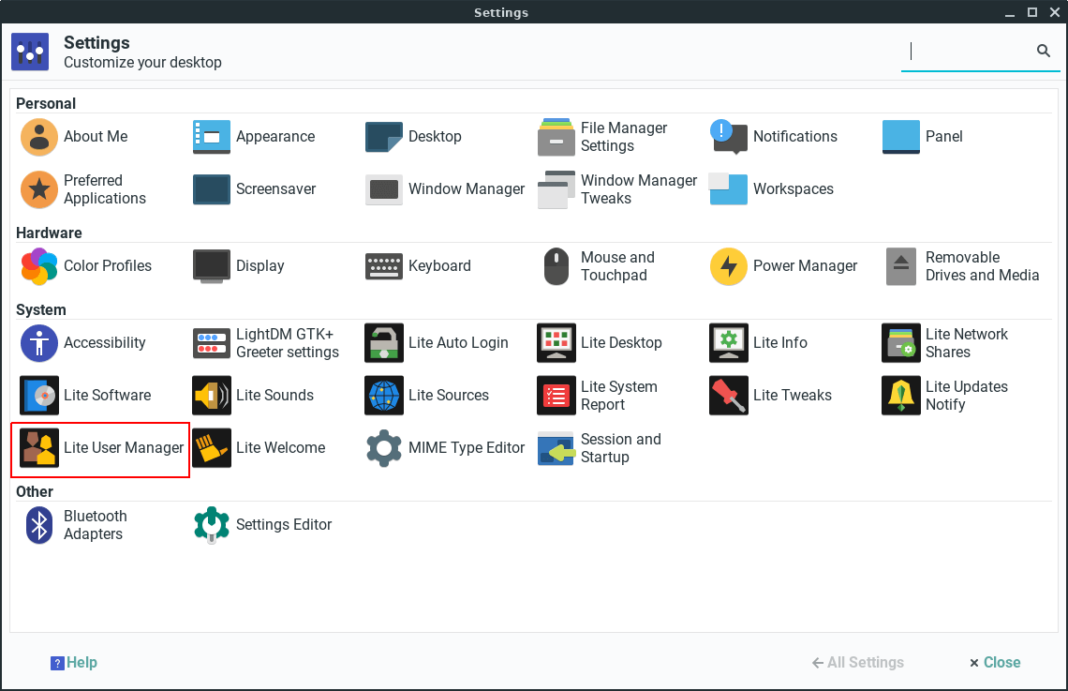
Task: Click the Bluetooth Adapters icon
Action: click(x=39, y=525)
